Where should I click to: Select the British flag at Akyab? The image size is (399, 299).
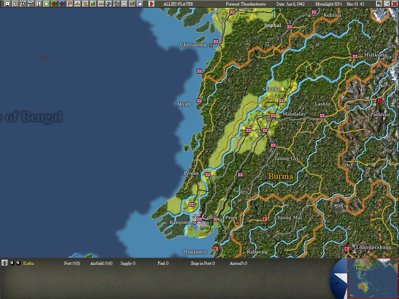[199, 101]
